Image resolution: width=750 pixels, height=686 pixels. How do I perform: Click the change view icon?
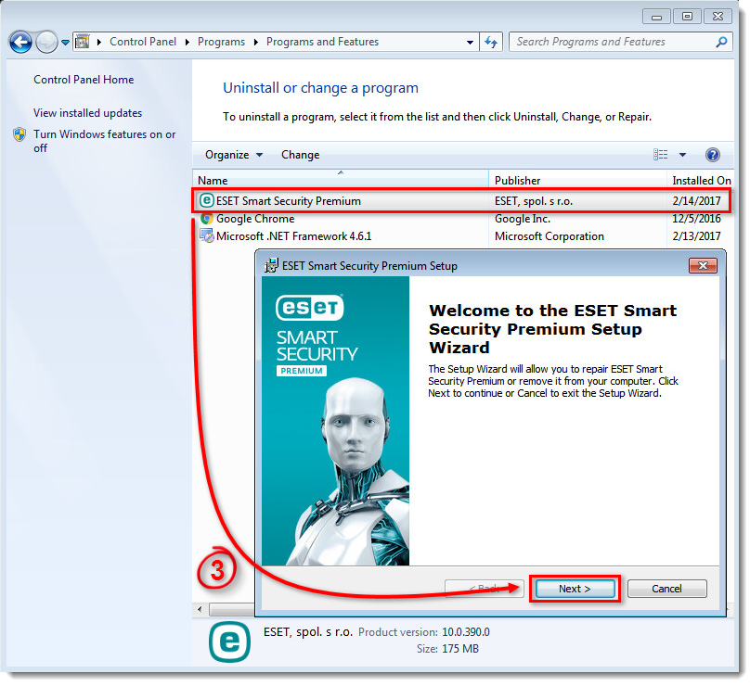[661, 154]
